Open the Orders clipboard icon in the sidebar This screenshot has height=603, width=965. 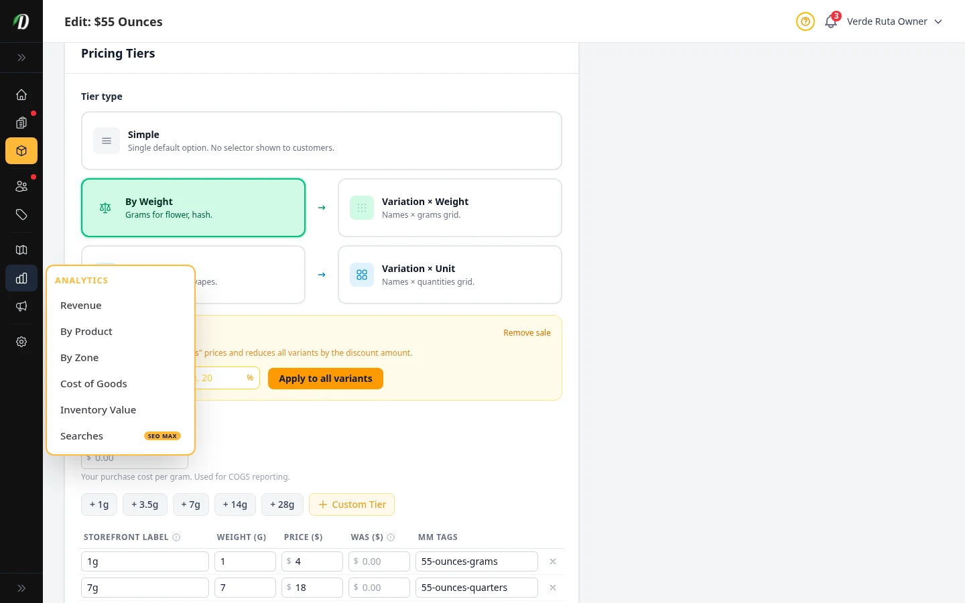pyautogui.click(x=21, y=123)
